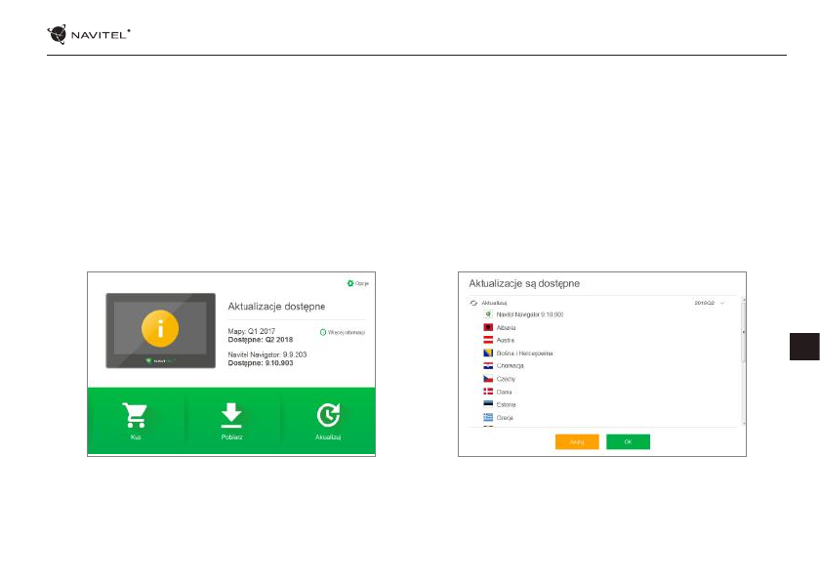The image size is (820, 581).
Task: Open Opcje gear settings
Action: pyautogui.click(x=357, y=283)
